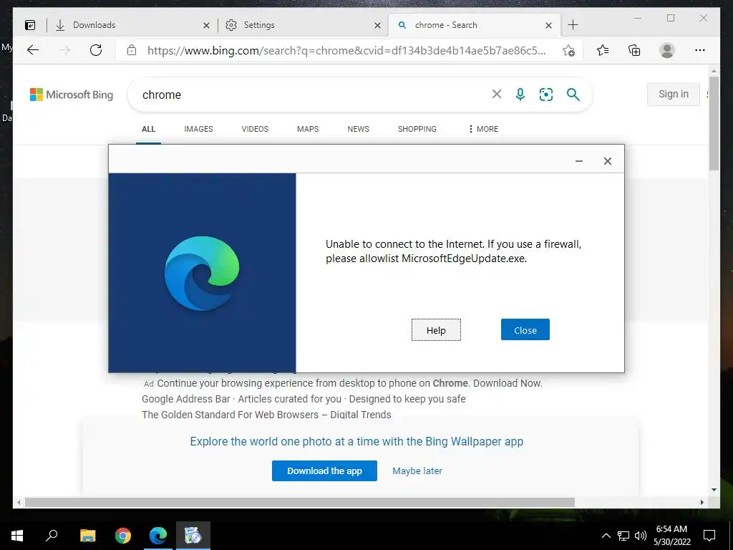
Task: Switch to SHOPPING results
Action: (417, 129)
